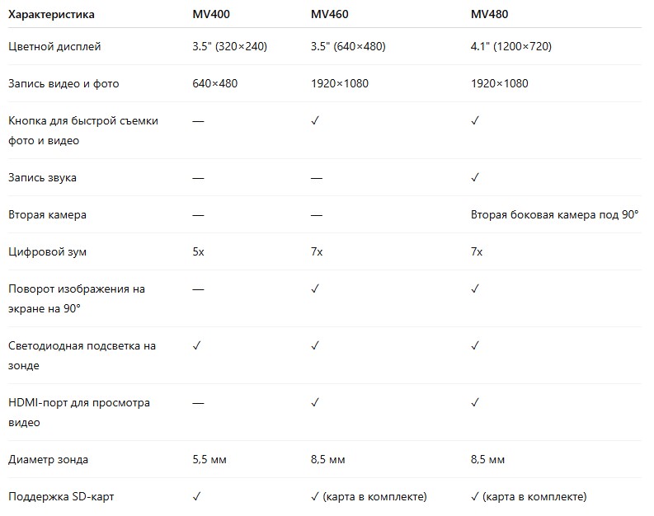Click the MV480 checkmark for Светодиодная подсветка

pyautogui.click(x=475, y=346)
